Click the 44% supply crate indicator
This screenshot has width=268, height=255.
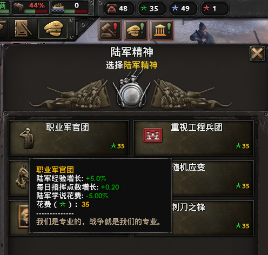pos(31,7)
